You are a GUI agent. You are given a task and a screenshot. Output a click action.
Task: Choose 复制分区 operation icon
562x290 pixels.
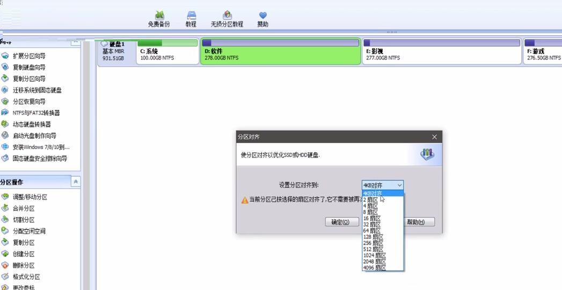coord(5,242)
